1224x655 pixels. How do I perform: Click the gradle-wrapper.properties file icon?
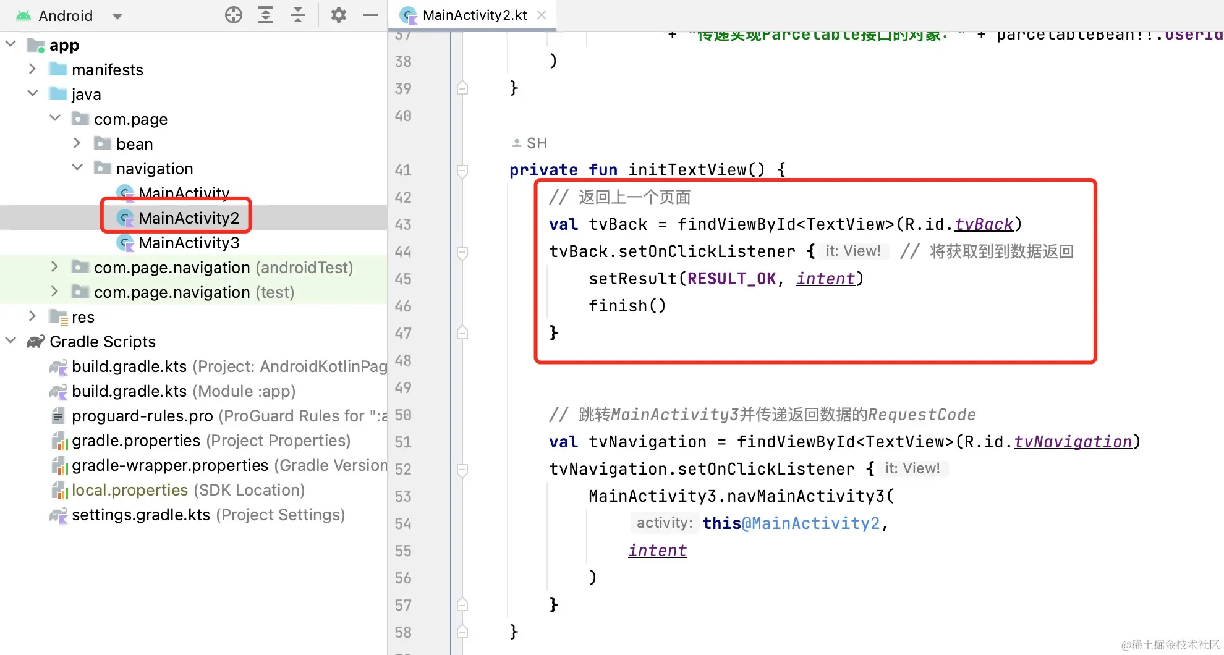(59, 465)
